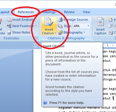Screen dimensions: 116x112
Task: Open the Footnotes dialog launcher
Action: (x=37, y=38)
